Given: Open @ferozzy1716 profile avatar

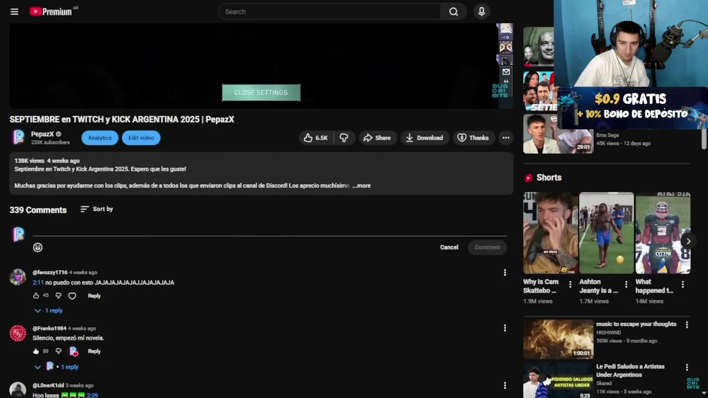Looking at the screenshot, I should tap(18, 277).
